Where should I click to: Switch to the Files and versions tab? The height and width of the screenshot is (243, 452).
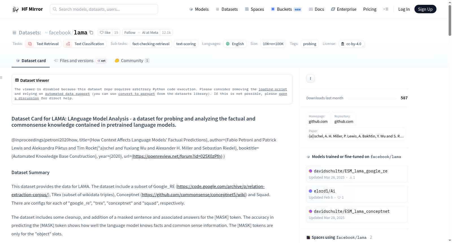[80, 60]
